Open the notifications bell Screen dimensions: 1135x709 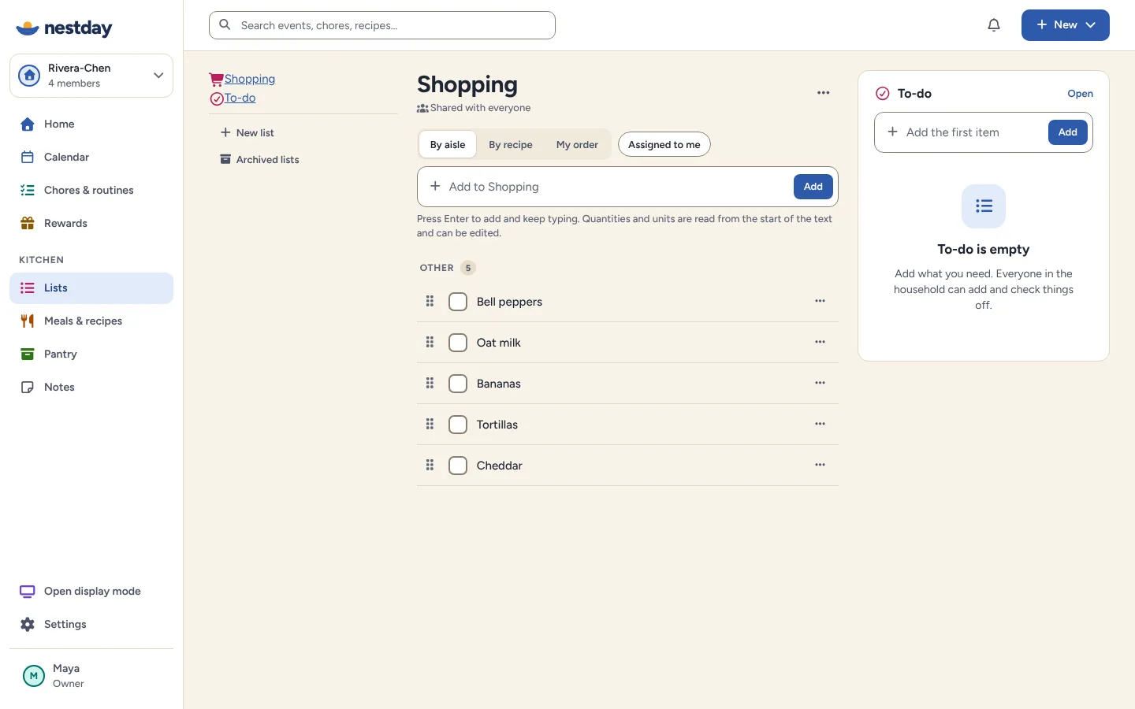coord(994,25)
